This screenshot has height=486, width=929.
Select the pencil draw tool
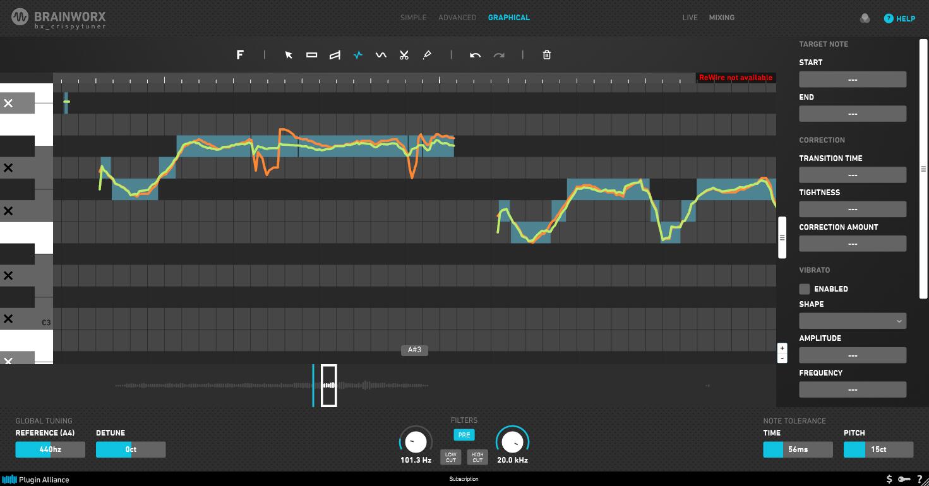click(x=427, y=55)
